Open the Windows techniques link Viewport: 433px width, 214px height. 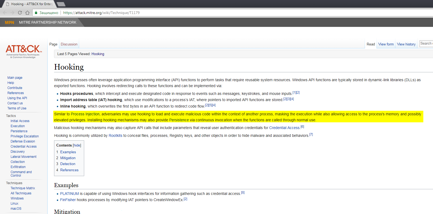17,198
